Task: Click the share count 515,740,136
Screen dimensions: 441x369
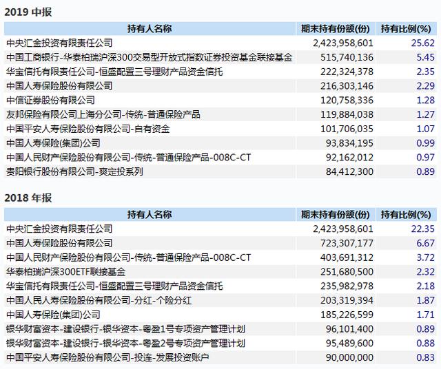Action: [x=347, y=57]
